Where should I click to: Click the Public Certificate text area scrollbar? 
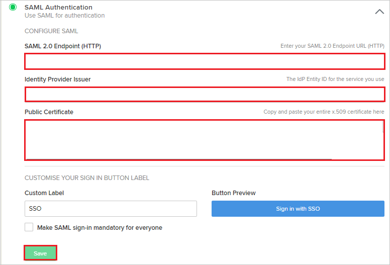(383, 127)
